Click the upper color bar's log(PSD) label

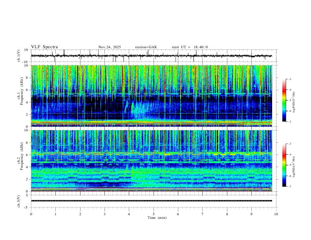click(x=294, y=102)
